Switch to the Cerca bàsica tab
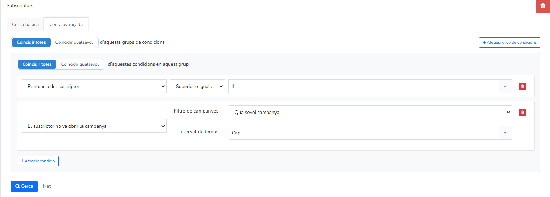The image size is (550, 197). [x=25, y=25]
